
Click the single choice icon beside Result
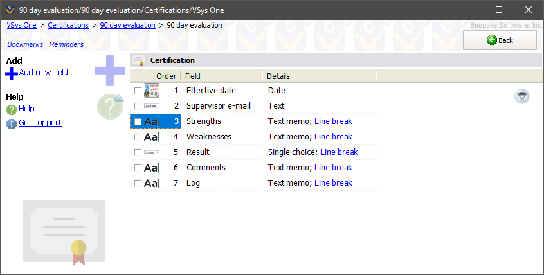[x=151, y=152]
